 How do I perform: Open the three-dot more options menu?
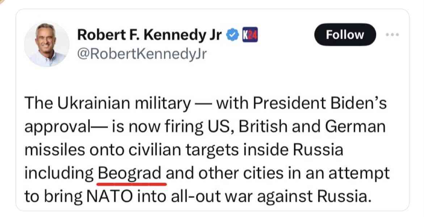click(x=391, y=35)
